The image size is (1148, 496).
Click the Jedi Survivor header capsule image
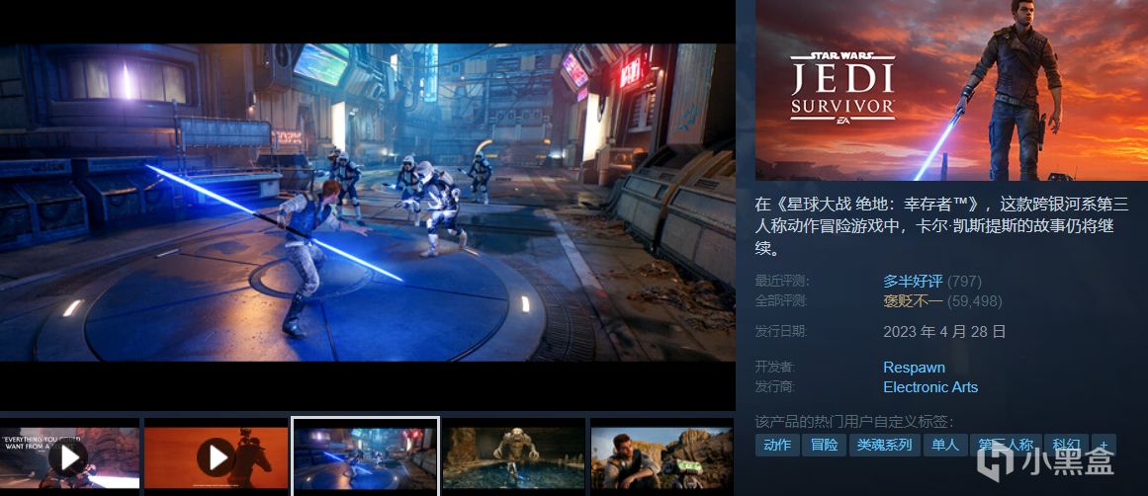[x=952, y=90]
